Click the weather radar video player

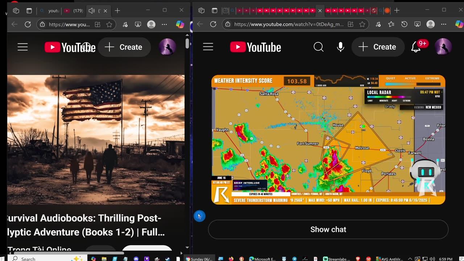[328, 140]
